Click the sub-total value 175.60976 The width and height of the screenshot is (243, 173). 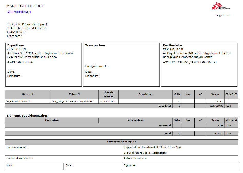click(x=216, y=106)
